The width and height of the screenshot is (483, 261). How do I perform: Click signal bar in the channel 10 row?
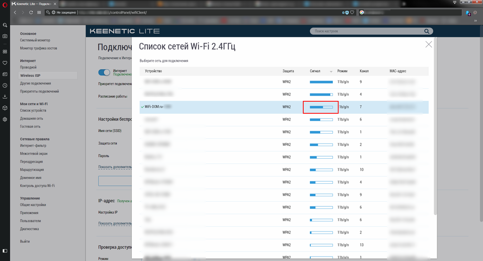(x=321, y=170)
